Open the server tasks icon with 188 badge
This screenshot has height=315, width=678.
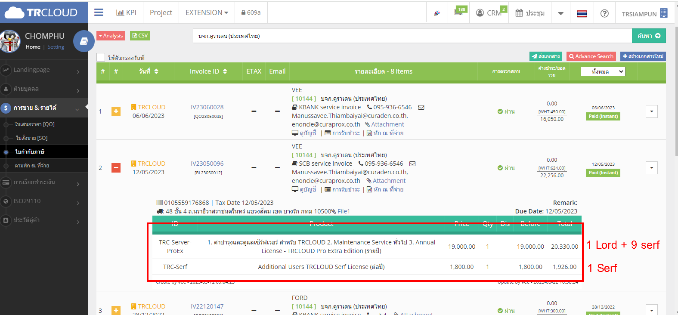pos(460,11)
